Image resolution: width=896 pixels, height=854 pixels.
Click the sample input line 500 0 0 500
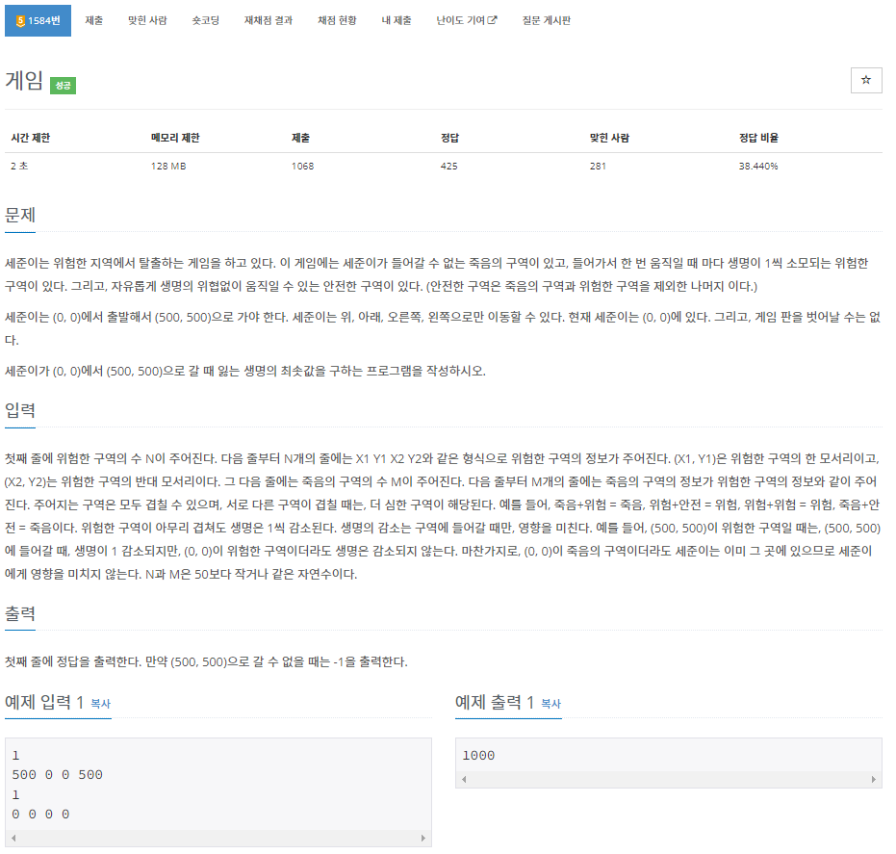[57, 774]
